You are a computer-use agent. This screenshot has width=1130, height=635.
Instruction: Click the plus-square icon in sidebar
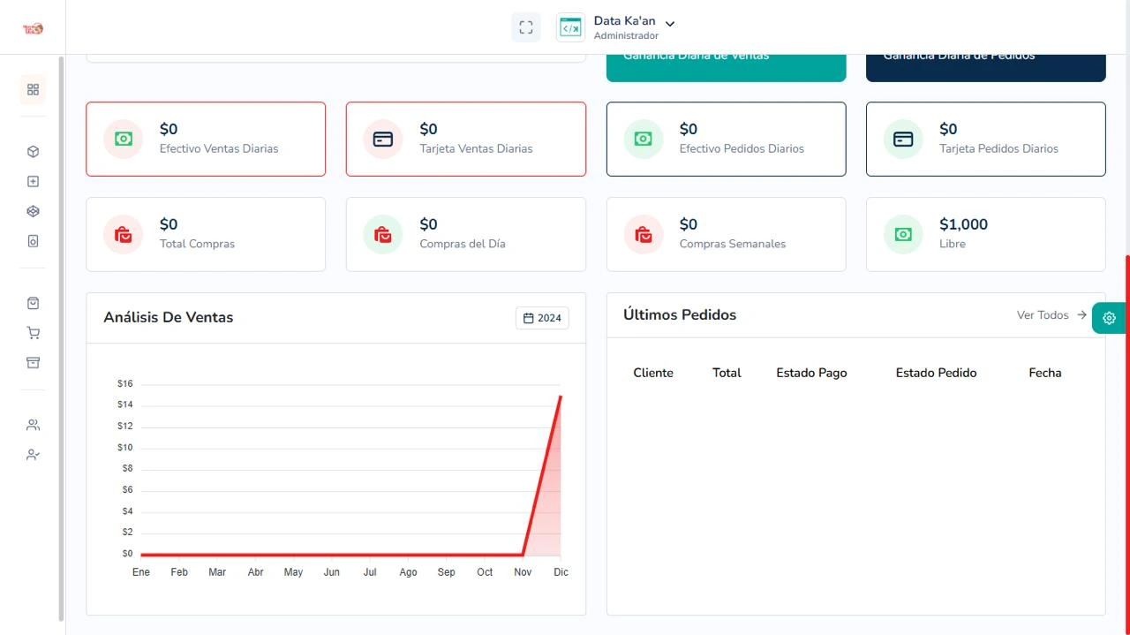click(33, 182)
